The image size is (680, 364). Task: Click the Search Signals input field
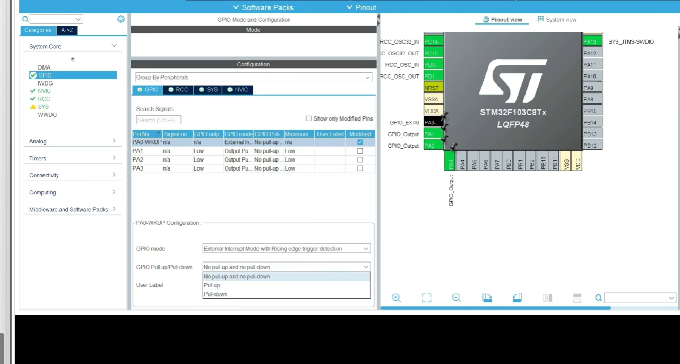click(158, 120)
